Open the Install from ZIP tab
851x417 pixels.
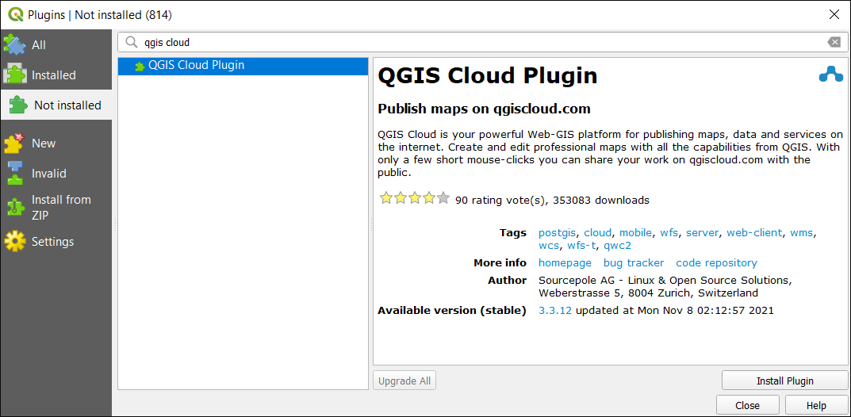click(56, 207)
